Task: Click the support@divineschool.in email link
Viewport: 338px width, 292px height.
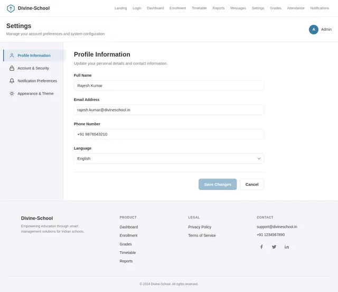Action: [277, 227]
